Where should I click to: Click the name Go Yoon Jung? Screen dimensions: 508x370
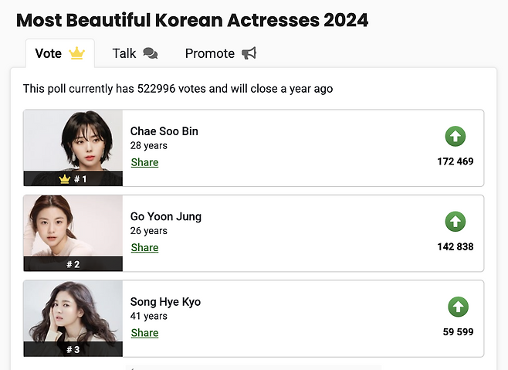(x=165, y=216)
